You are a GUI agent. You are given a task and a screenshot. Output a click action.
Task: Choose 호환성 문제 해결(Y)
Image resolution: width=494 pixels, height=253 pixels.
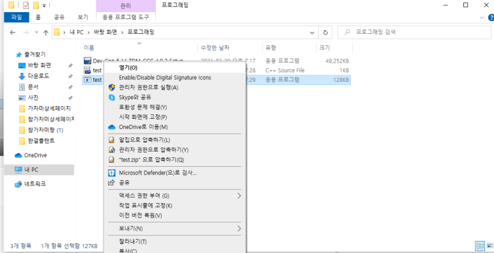coord(175,107)
